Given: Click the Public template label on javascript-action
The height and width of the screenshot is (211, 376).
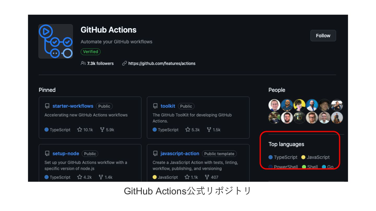Looking at the screenshot, I should 219,153.
